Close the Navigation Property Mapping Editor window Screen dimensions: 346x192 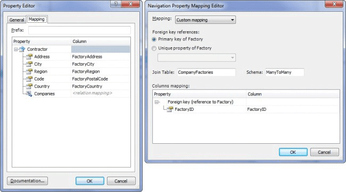pyautogui.click(x=334, y=4)
